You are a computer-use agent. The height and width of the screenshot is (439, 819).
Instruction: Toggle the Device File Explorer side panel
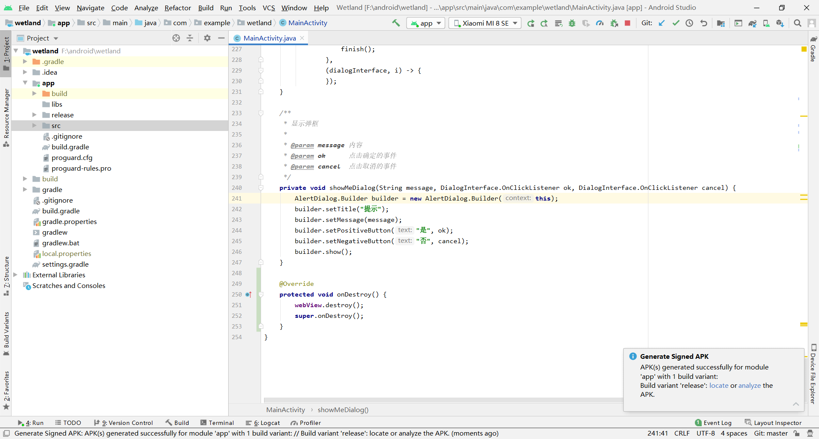(x=813, y=374)
